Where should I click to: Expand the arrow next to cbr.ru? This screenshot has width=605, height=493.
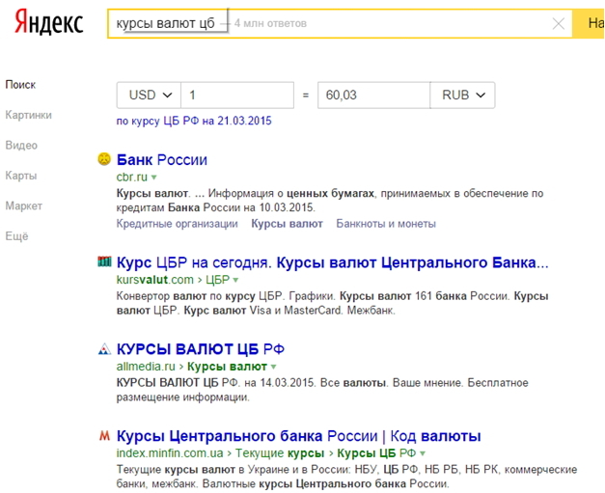click(154, 178)
